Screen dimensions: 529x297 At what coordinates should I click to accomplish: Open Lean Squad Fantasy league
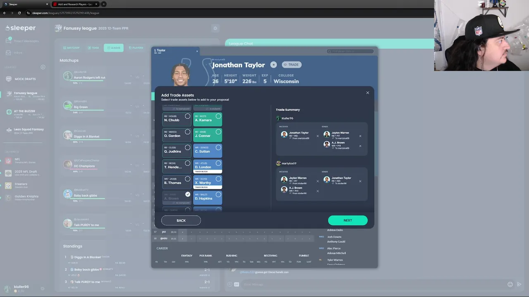coord(25,131)
